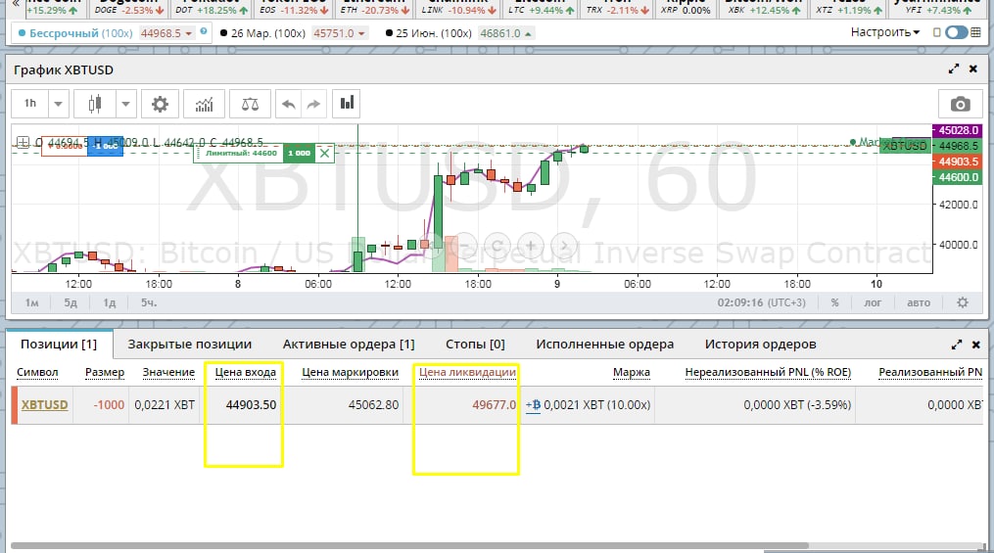The image size is (994, 553).
Task: Collapse ticker bar with double-left arrow
Action: point(16,3)
